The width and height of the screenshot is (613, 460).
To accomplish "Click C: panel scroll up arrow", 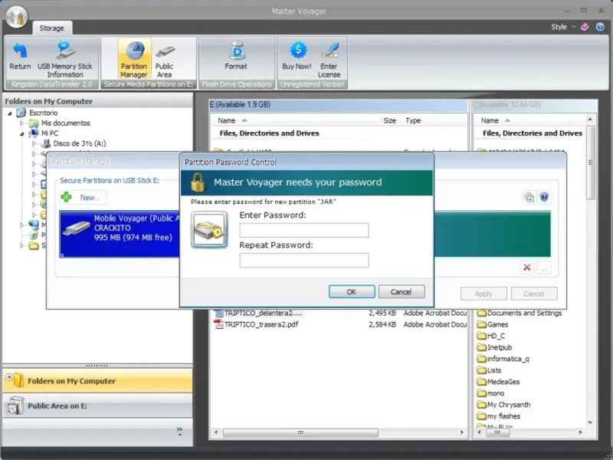I will (590, 119).
